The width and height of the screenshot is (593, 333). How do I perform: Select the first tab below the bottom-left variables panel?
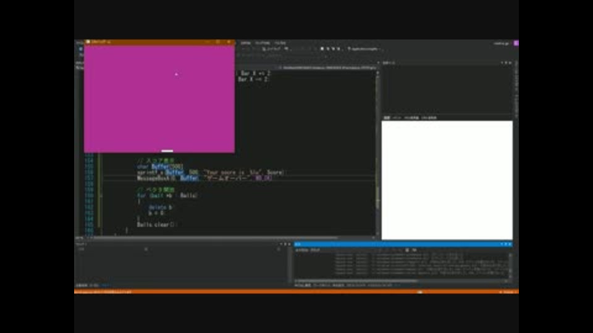(82, 286)
